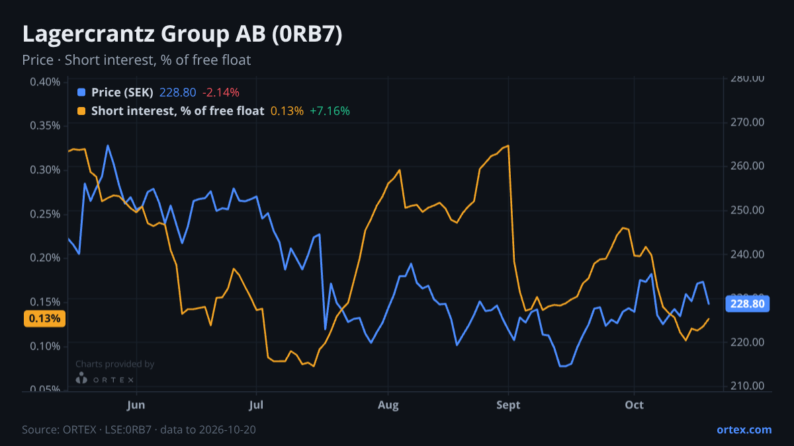
Task: Click the 220.00 right axis label
Action: pos(748,342)
